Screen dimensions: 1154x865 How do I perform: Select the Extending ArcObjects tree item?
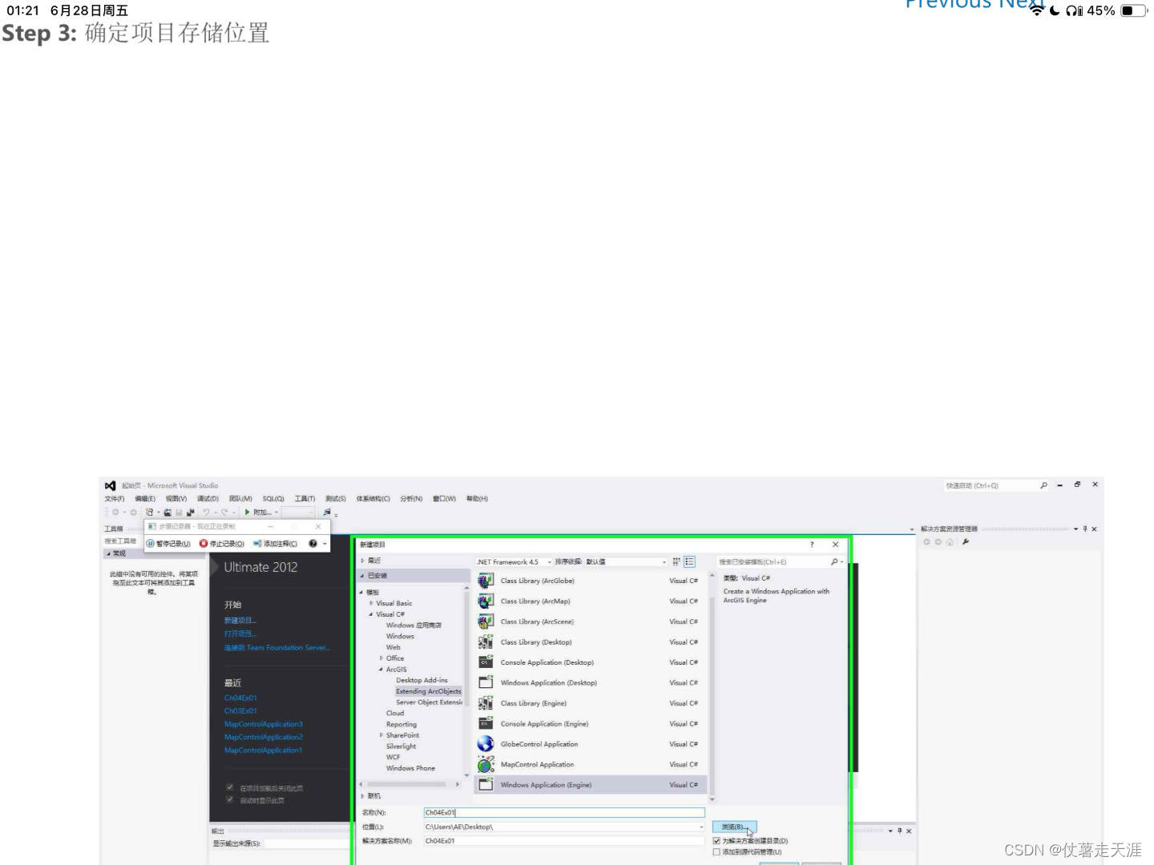(x=429, y=691)
